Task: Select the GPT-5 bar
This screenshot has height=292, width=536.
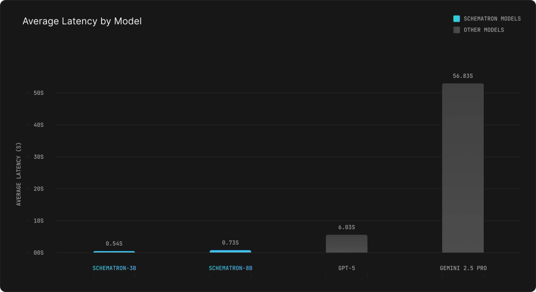Action: click(347, 244)
